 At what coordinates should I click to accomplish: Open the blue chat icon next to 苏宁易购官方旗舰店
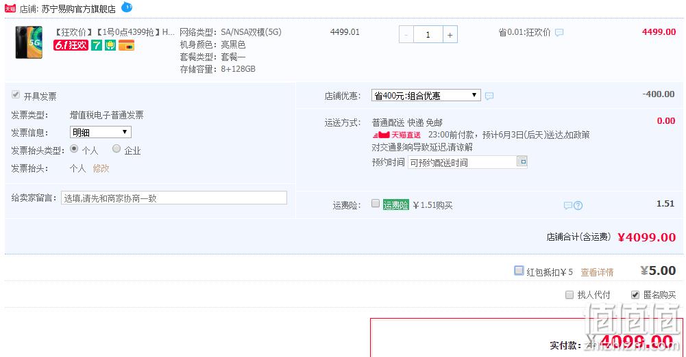click(x=126, y=7)
